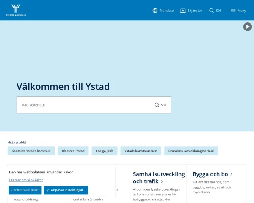The height and width of the screenshot is (203, 254).
Task: Open Brandrisk och eldningsförbud shortcut
Action: click(191, 151)
